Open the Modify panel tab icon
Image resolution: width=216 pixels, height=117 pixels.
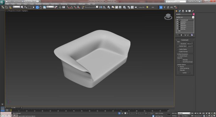[x=180, y=11]
